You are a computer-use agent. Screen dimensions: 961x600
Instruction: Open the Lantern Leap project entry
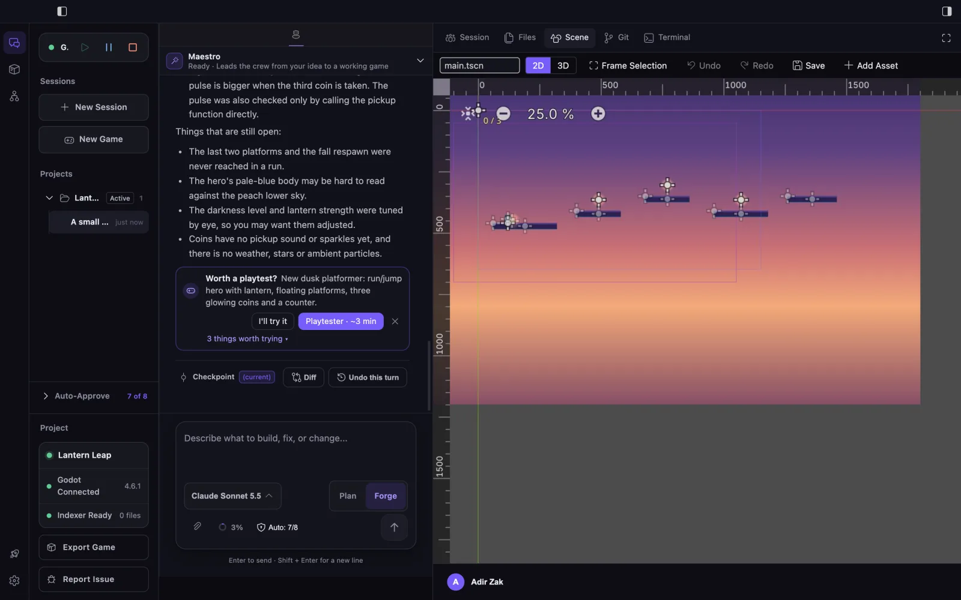pos(94,455)
